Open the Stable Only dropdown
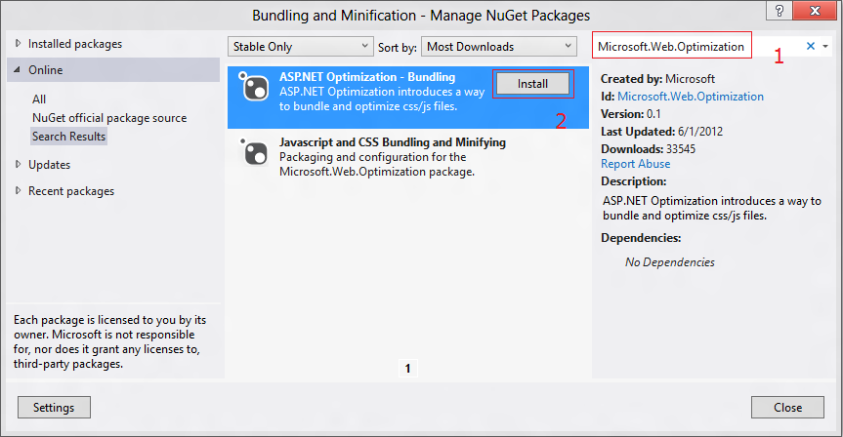This screenshot has height=437, width=843. [300, 47]
